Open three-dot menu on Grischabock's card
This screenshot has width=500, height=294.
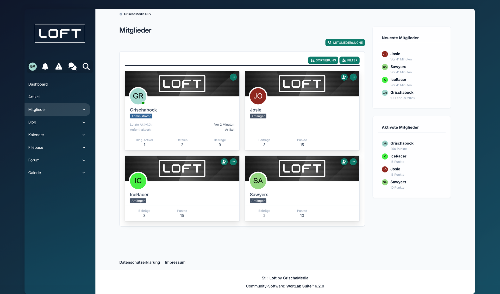pyautogui.click(x=233, y=77)
